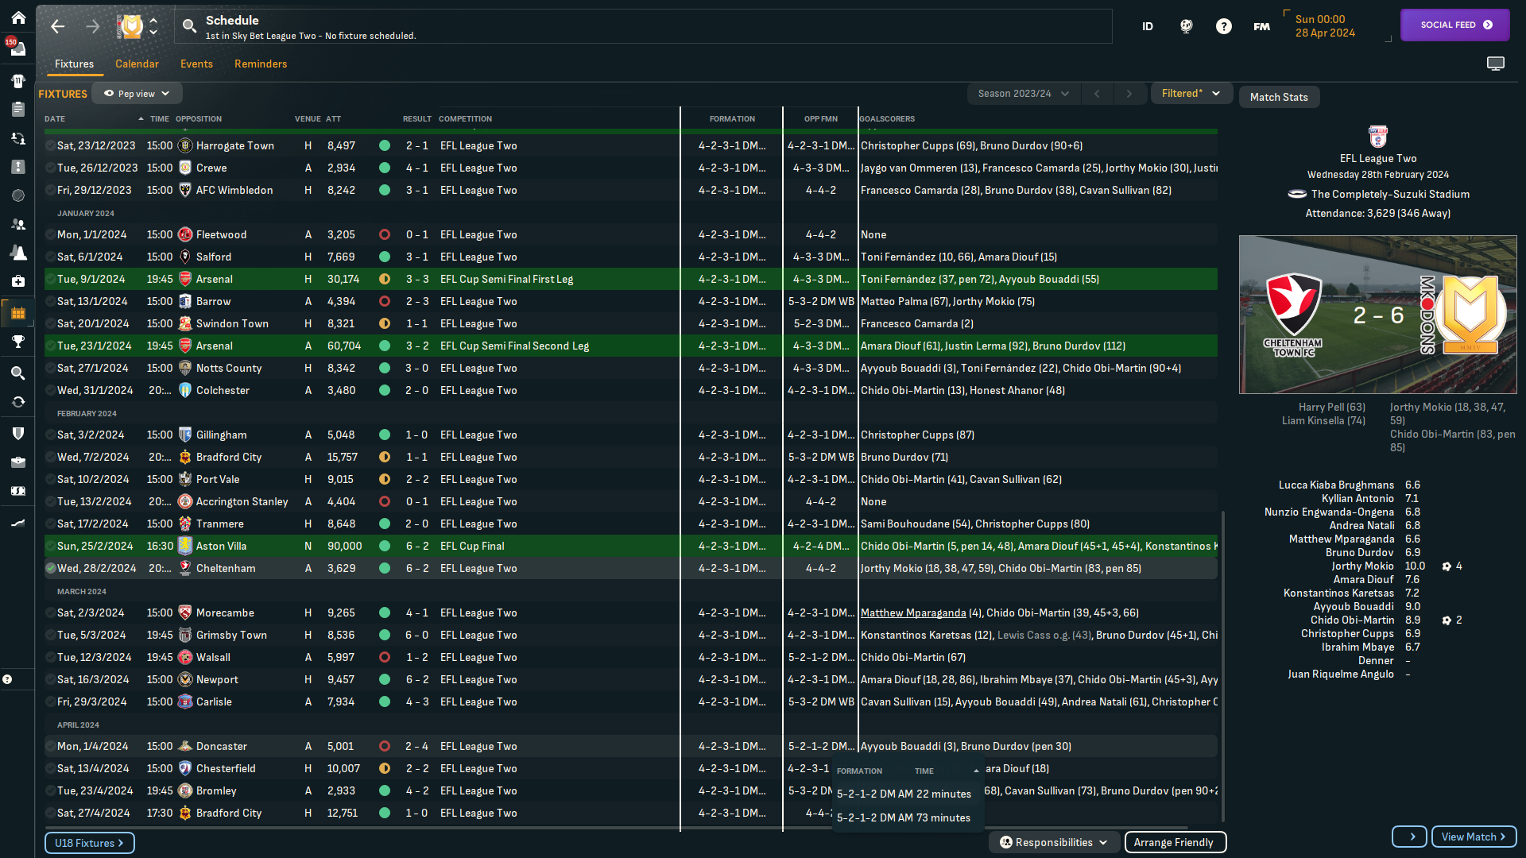This screenshot has height=858, width=1526.
Task: Open the Pep view dropdown
Action: point(137,94)
